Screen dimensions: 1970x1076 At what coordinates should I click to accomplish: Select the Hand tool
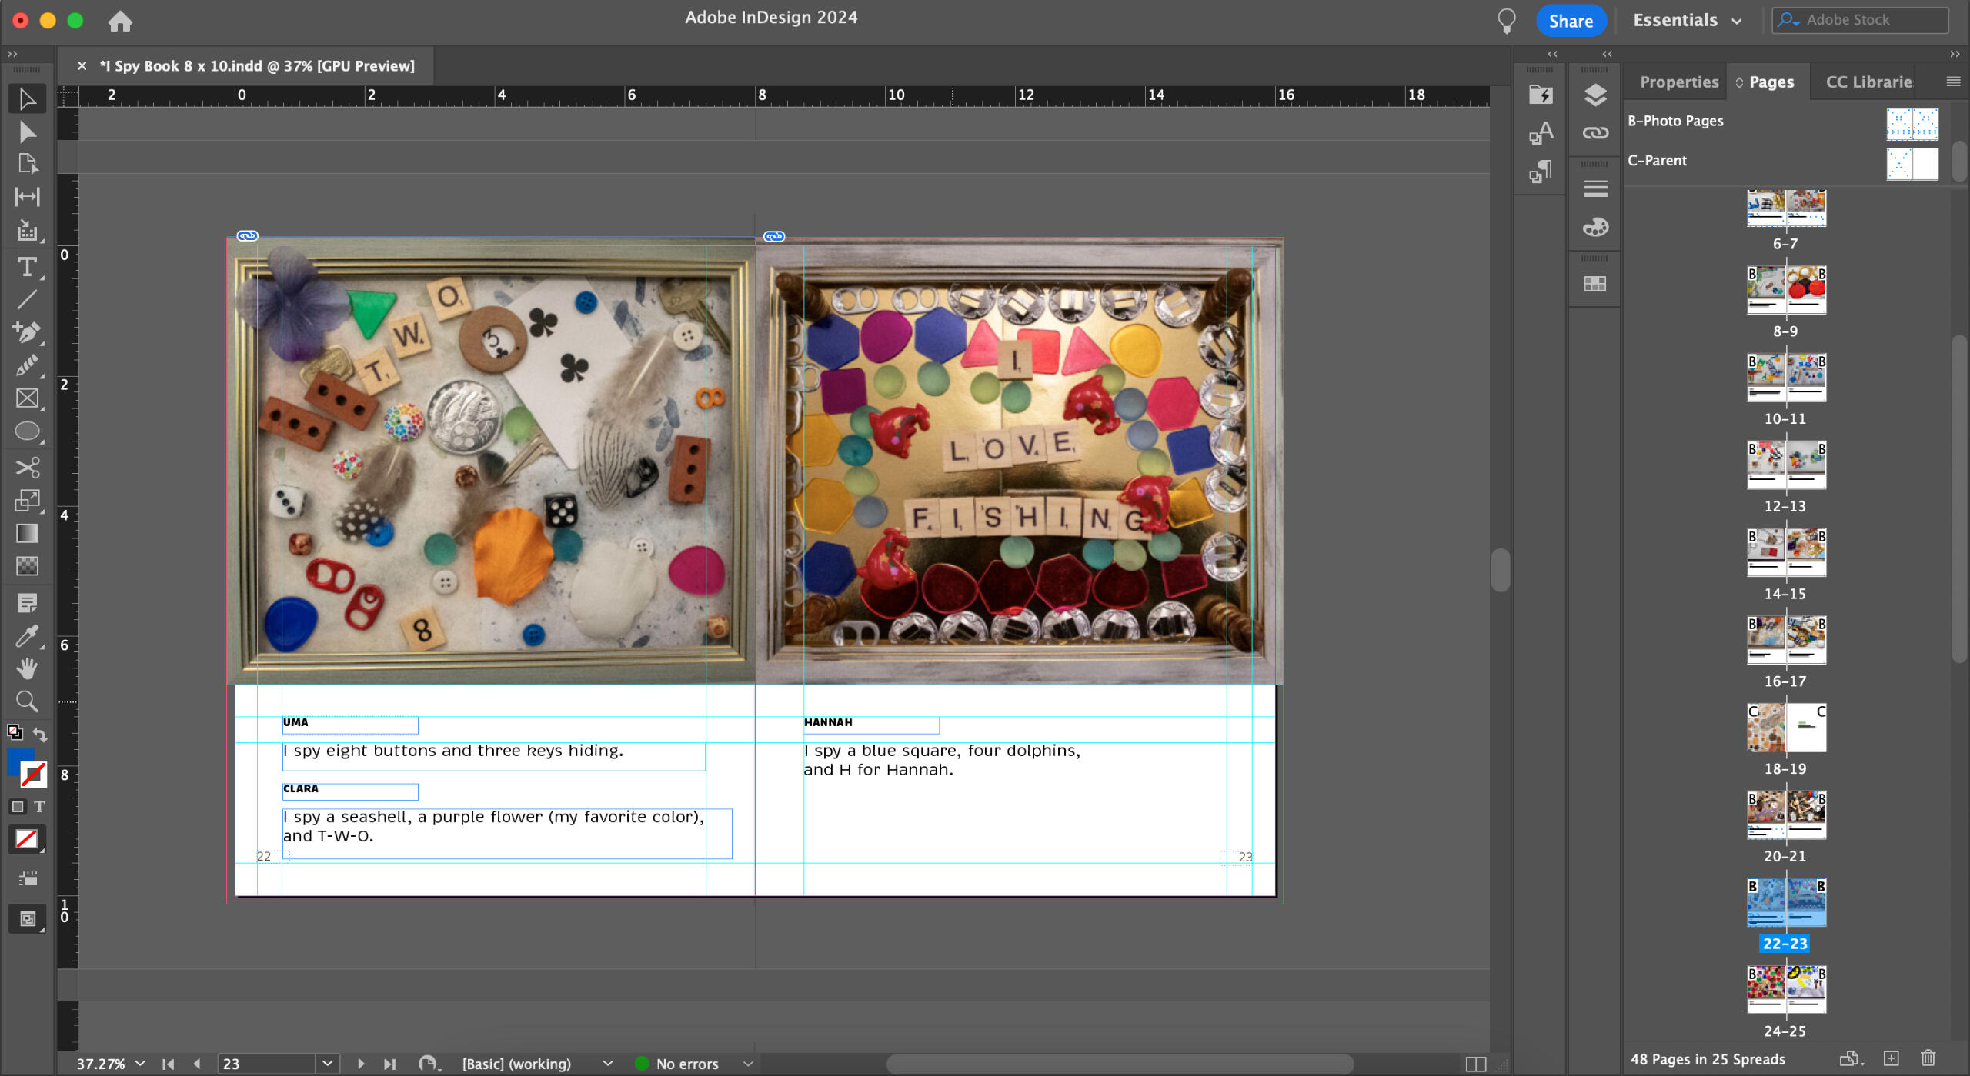(x=27, y=668)
